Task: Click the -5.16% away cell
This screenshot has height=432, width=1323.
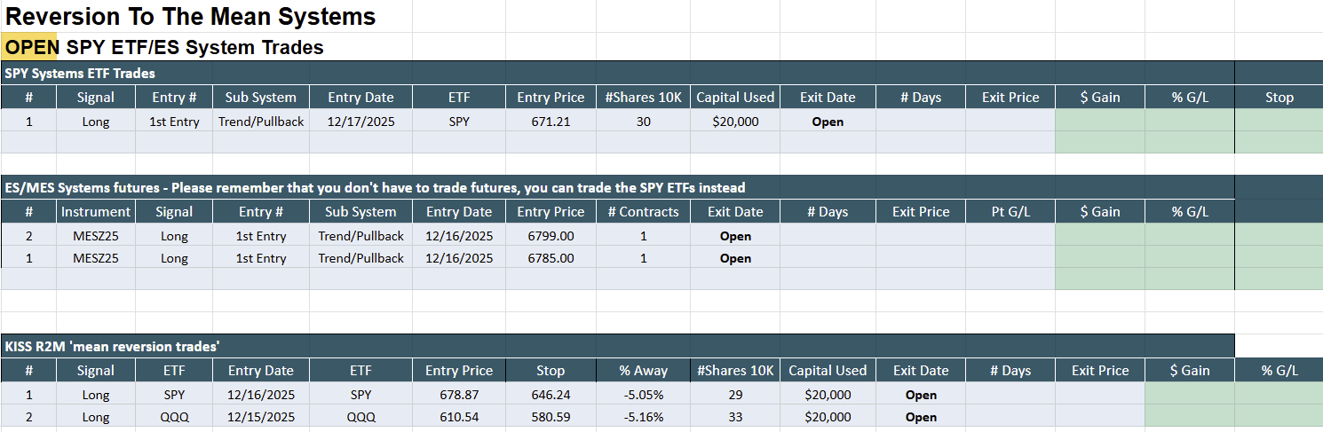Action: 643,417
